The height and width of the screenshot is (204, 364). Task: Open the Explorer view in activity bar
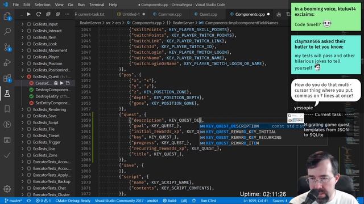[7, 16]
